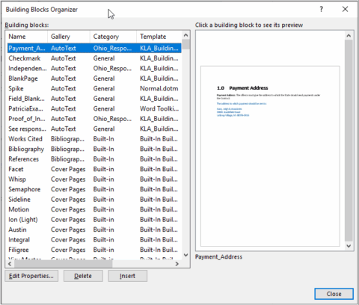Select the Facet cover page

click(94, 169)
